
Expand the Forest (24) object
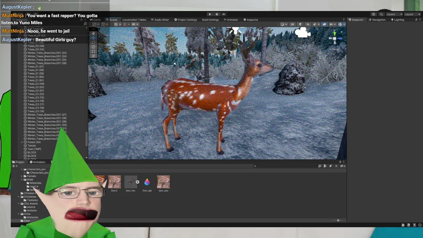point(22,142)
